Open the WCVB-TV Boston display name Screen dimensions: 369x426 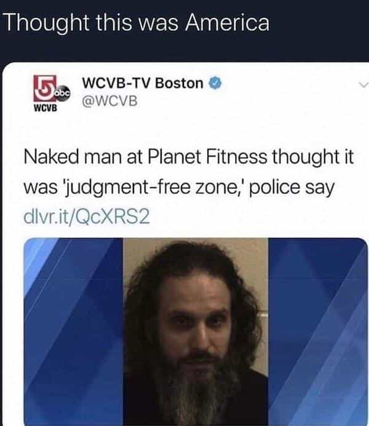tap(143, 83)
